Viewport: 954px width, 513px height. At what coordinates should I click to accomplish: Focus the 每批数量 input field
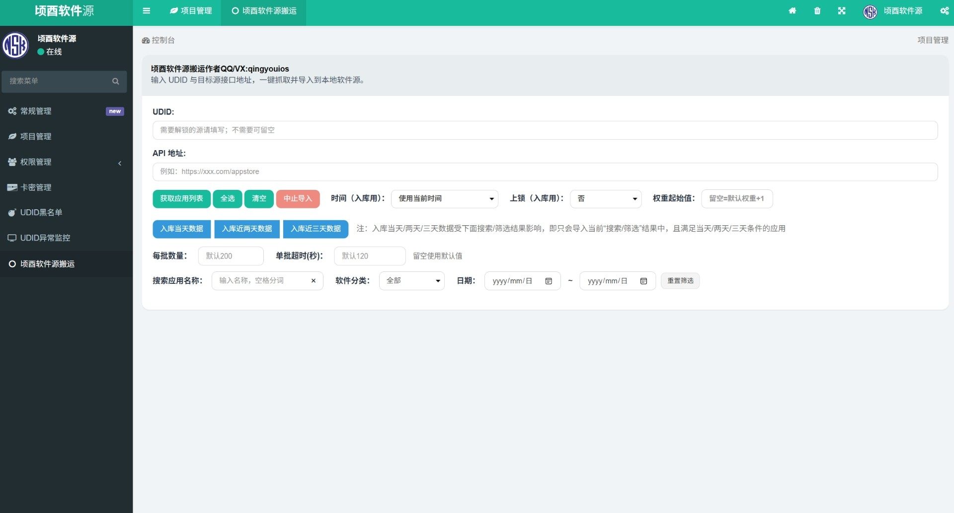click(231, 256)
